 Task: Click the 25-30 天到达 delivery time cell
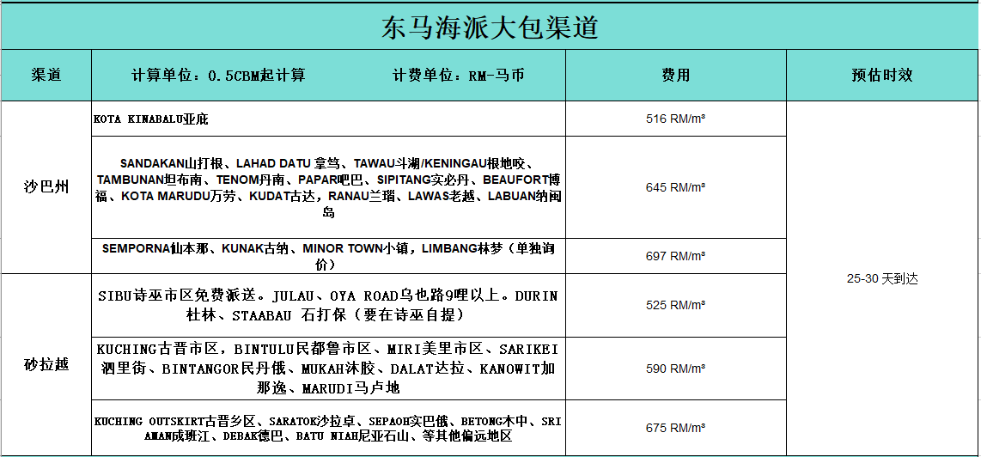882,278
